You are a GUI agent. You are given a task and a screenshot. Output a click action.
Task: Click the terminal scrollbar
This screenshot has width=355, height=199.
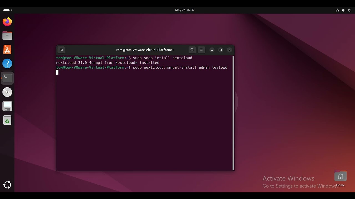(233, 113)
